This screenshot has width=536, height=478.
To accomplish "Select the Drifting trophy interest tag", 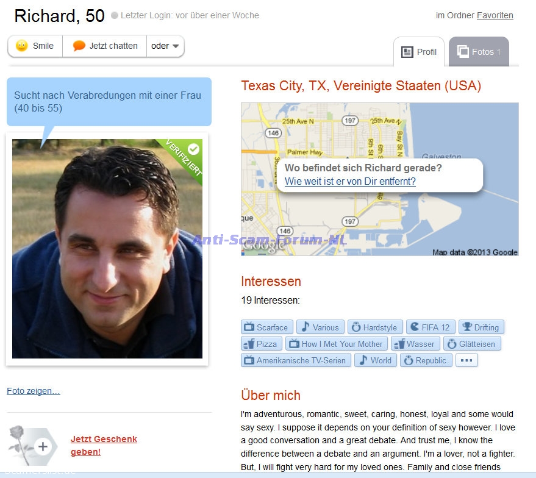I will pyautogui.click(x=481, y=327).
